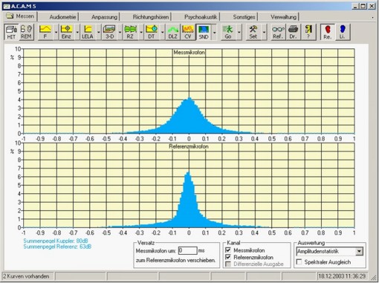Choose the blue left ear Li. icon
This screenshot has width=379, height=283.
click(x=343, y=32)
